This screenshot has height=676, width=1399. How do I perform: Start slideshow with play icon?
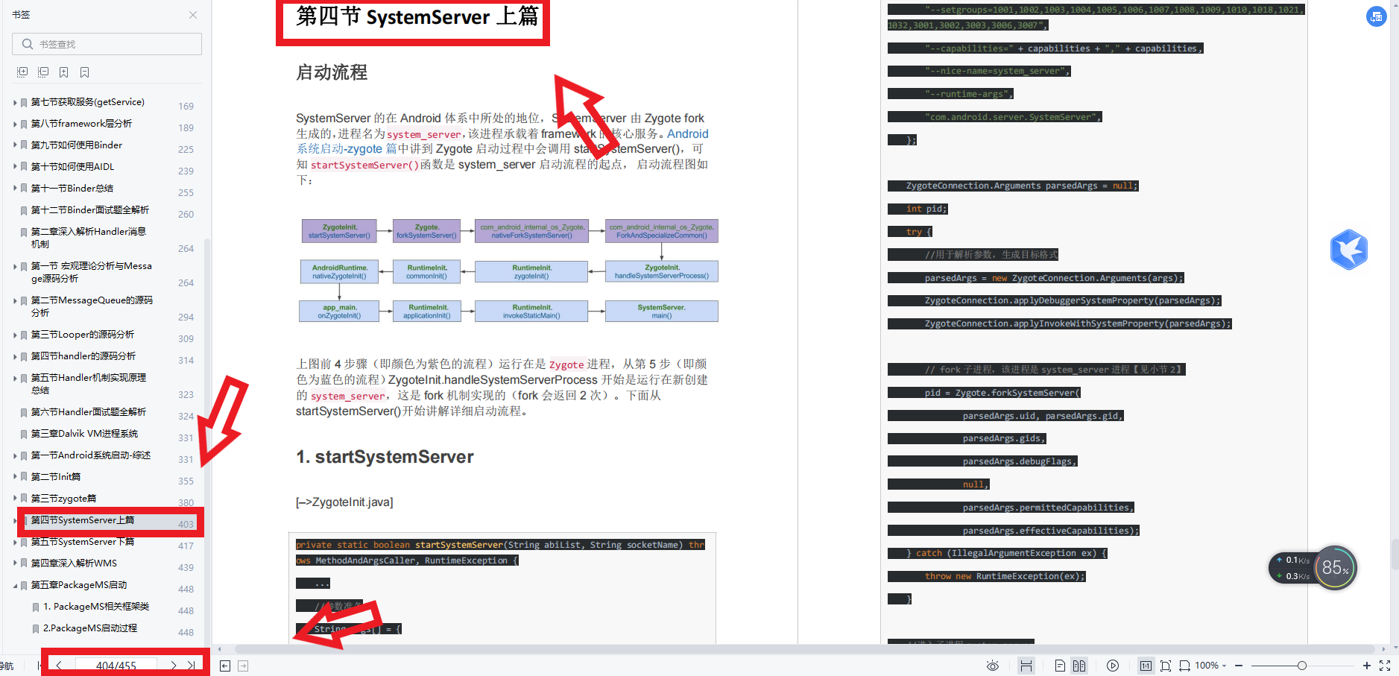coord(1113,666)
